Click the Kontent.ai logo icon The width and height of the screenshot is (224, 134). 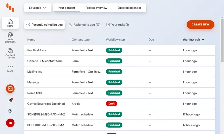coord(10,8)
